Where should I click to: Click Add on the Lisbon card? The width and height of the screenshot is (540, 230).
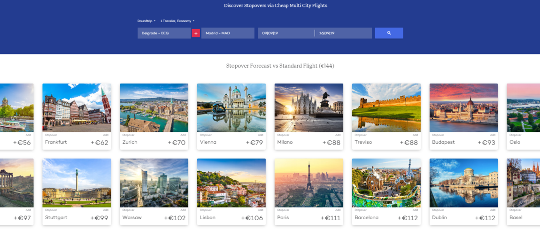260,210
